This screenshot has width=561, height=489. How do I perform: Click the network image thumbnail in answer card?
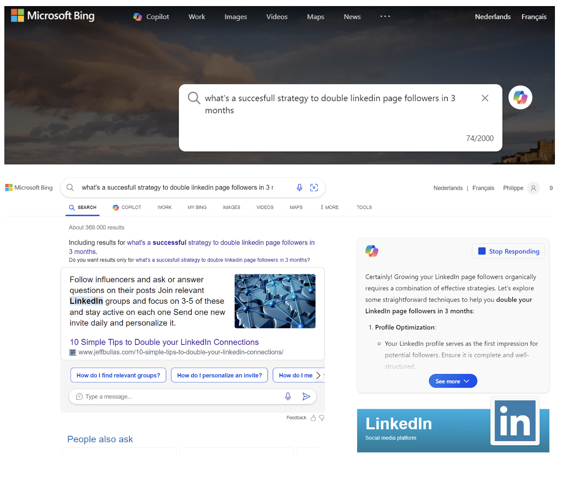pos(275,301)
